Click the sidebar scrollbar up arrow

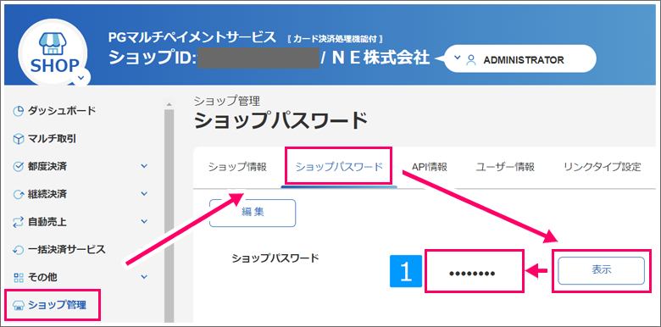coord(169,103)
